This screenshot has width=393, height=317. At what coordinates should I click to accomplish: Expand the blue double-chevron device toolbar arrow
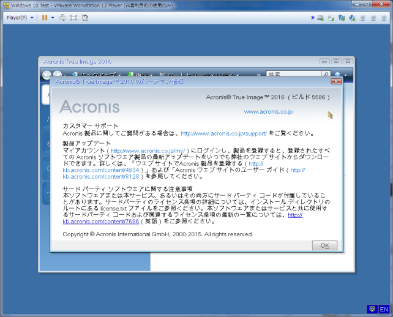click(x=313, y=18)
